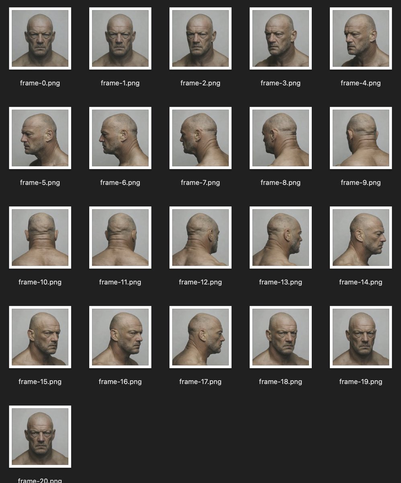The width and height of the screenshot is (401, 483).
Task: Select the frame-11.png thumbnail image
Action: click(x=120, y=237)
